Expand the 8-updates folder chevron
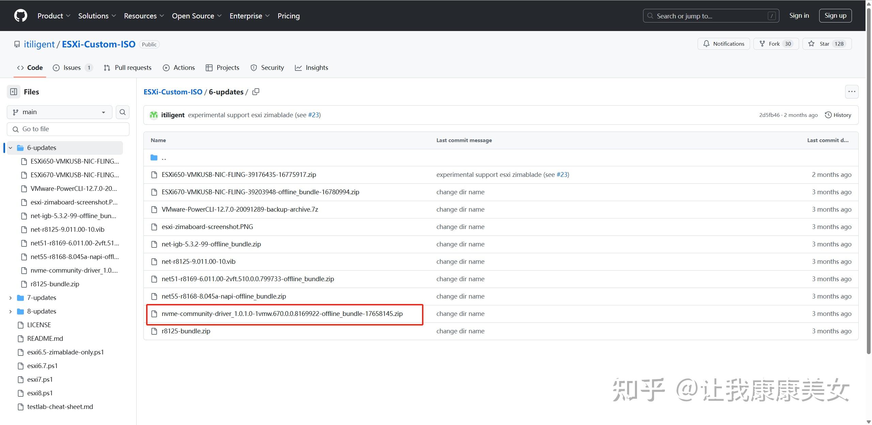This screenshot has width=872, height=425. click(11, 311)
